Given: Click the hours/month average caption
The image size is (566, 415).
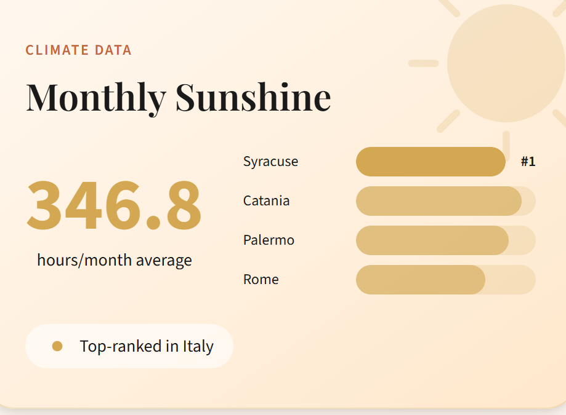Looking at the screenshot, I should pos(115,260).
